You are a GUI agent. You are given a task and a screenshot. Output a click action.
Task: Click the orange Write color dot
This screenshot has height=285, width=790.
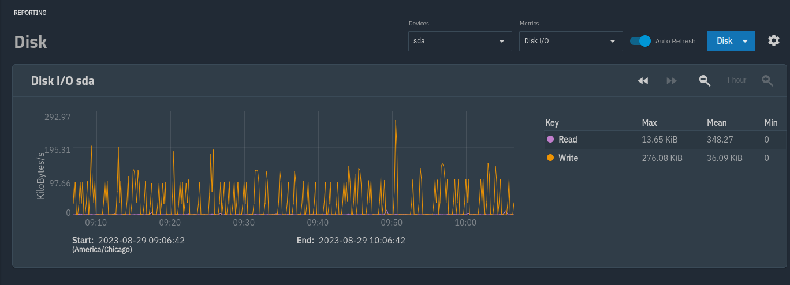click(550, 158)
